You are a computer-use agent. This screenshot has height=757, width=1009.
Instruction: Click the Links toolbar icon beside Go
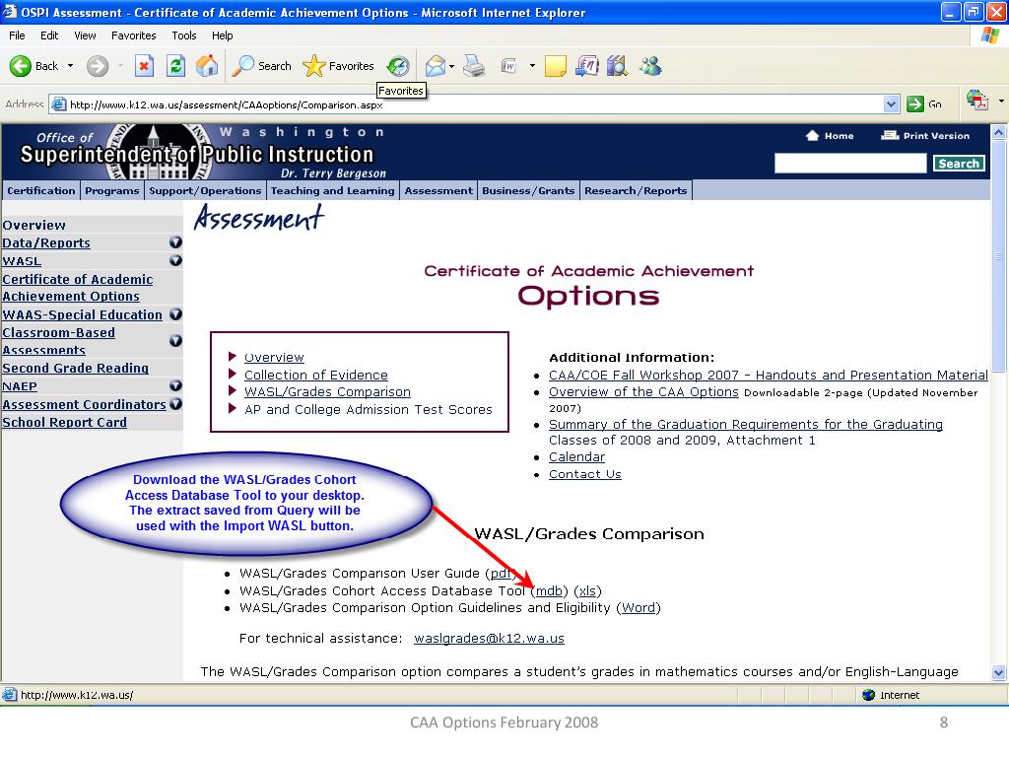point(976,101)
